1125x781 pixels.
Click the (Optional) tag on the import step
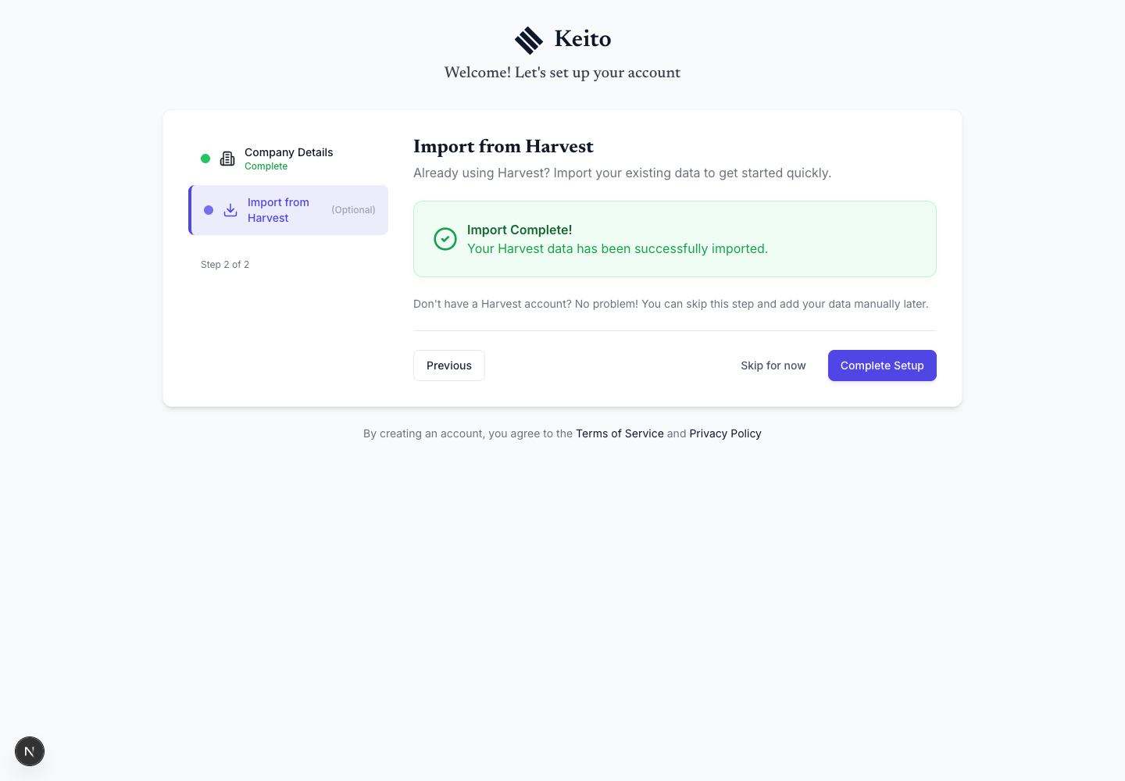[x=353, y=210]
